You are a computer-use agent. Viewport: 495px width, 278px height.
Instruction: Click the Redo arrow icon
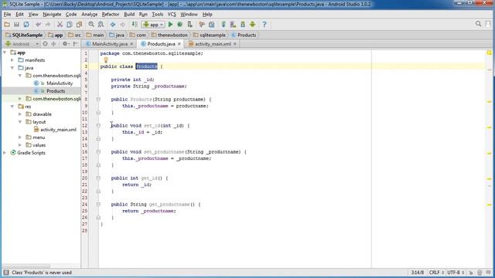[48, 24]
